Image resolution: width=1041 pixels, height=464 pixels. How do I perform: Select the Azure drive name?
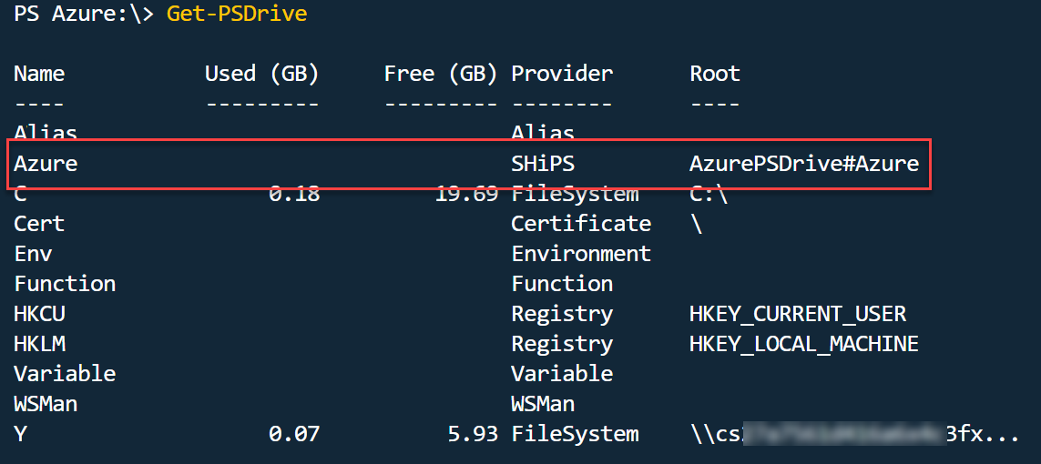pyautogui.click(x=46, y=164)
